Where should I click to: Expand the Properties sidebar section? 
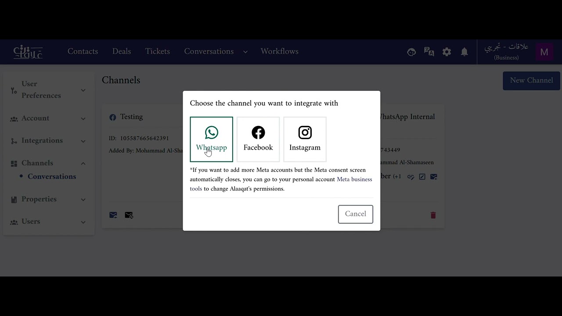pyautogui.click(x=48, y=199)
